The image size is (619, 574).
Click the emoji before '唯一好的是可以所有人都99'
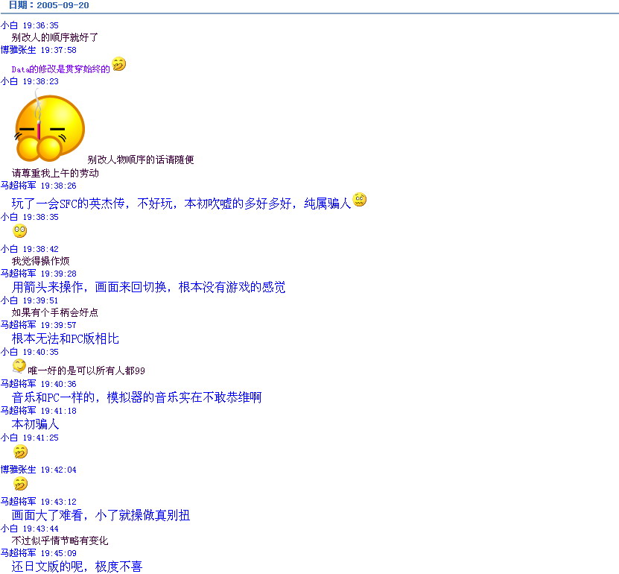pos(19,366)
